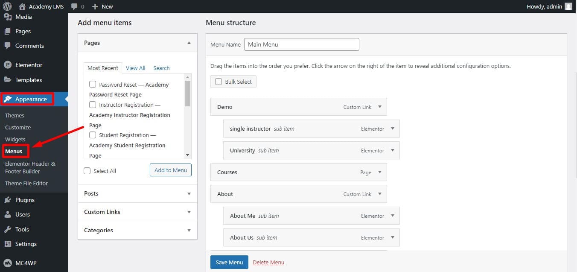Click the home icon beside Academy LMS

coord(23,6)
